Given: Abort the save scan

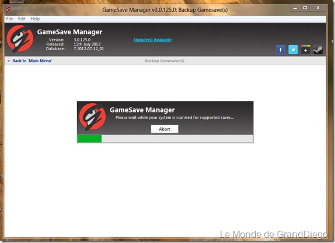Looking at the screenshot, I should (165, 129).
